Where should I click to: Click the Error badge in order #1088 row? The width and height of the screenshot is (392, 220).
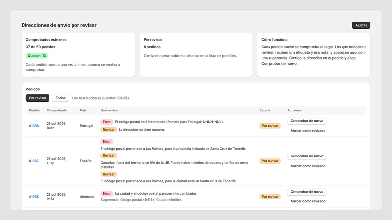107,122
